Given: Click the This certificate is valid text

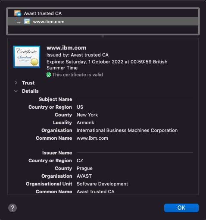Looking at the screenshot, I should (78, 75).
